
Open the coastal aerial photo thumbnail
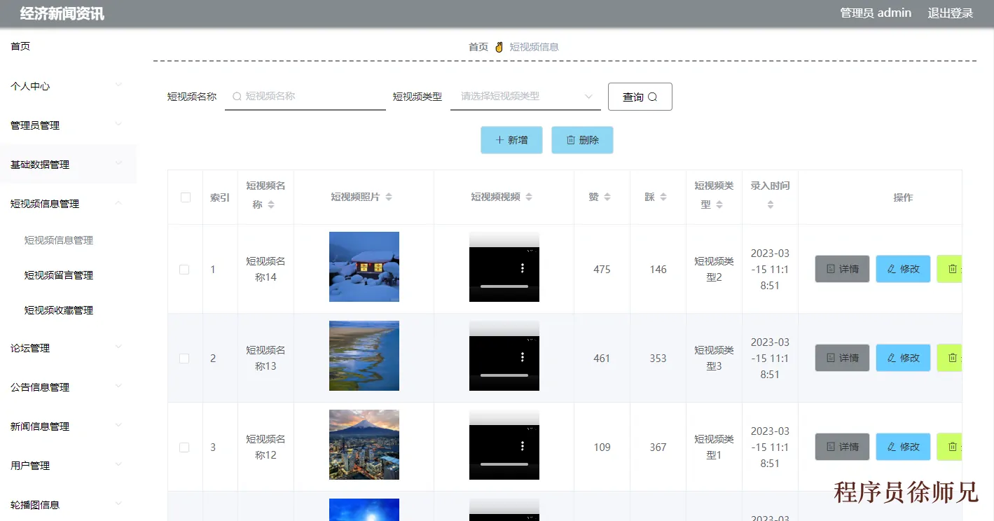[x=364, y=356]
